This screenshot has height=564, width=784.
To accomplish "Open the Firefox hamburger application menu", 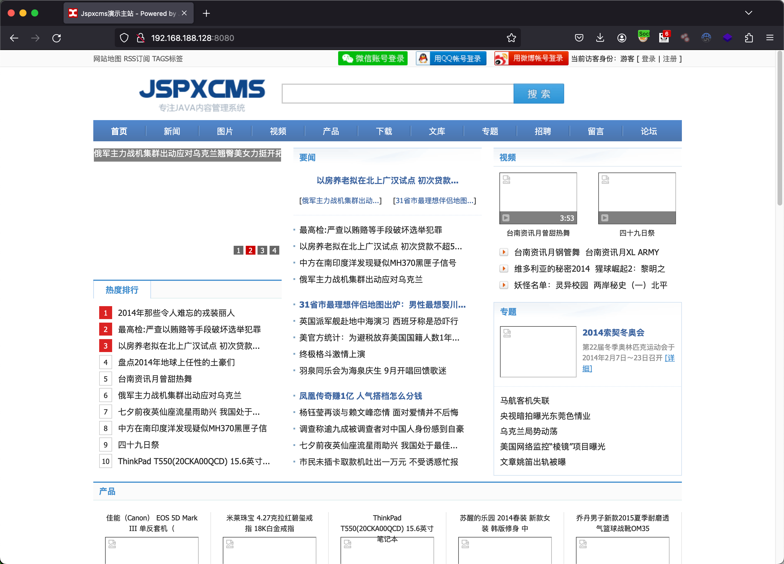I will click(x=770, y=38).
